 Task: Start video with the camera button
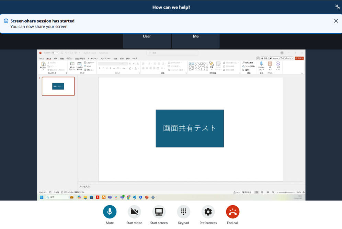[x=134, y=212]
